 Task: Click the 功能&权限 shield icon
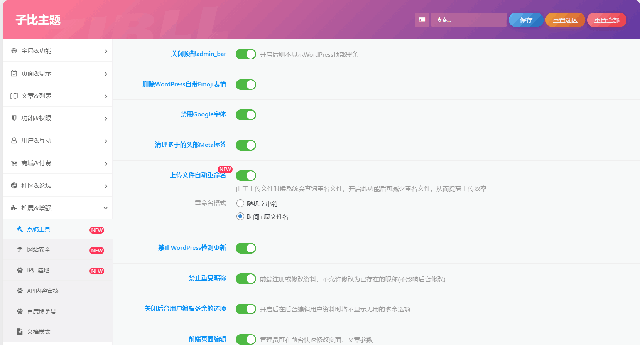tap(14, 118)
